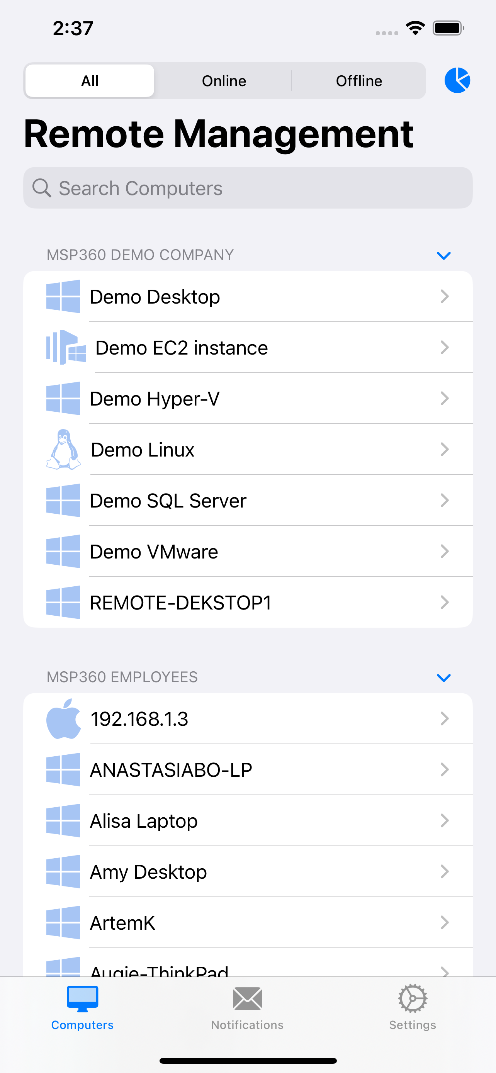
Task: Tap the Computers tab label
Action: coord(82,1025)
